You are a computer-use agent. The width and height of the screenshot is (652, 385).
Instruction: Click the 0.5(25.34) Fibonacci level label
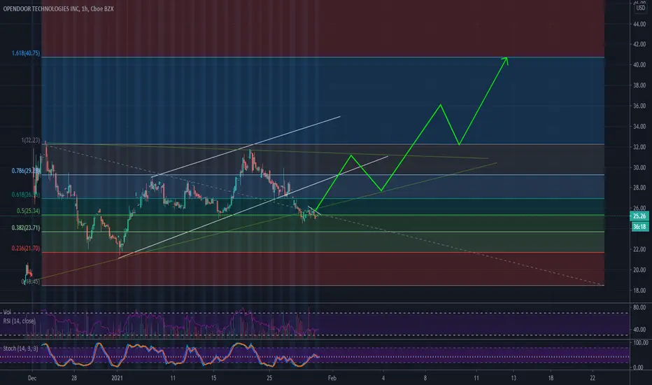pos(28,211)
